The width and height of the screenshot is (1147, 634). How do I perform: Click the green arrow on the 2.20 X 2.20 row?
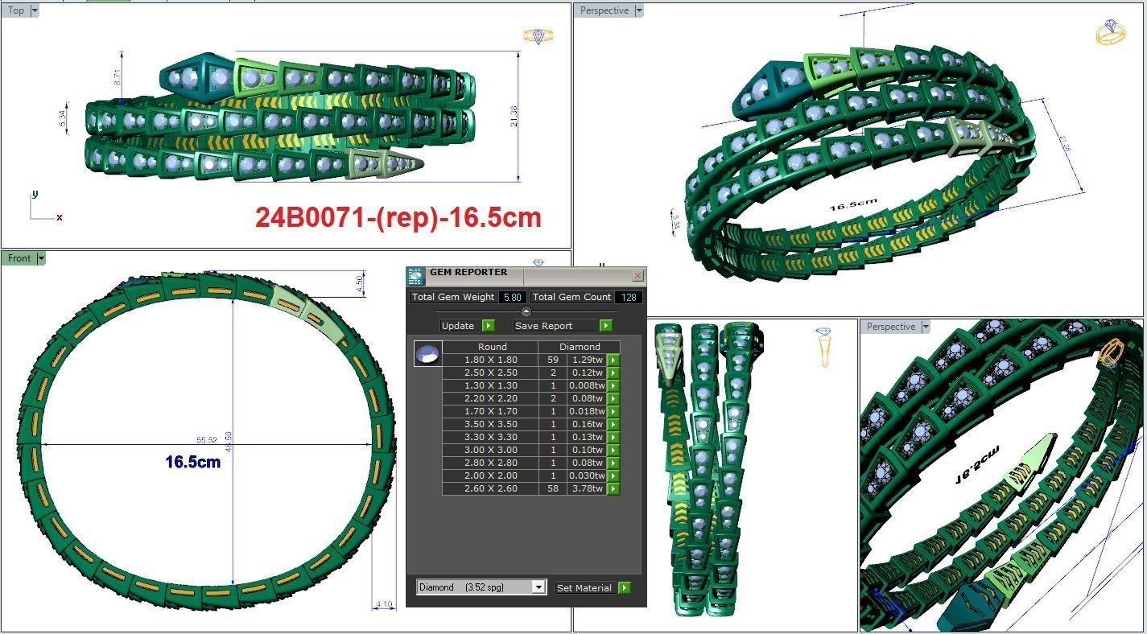(613, 398)
